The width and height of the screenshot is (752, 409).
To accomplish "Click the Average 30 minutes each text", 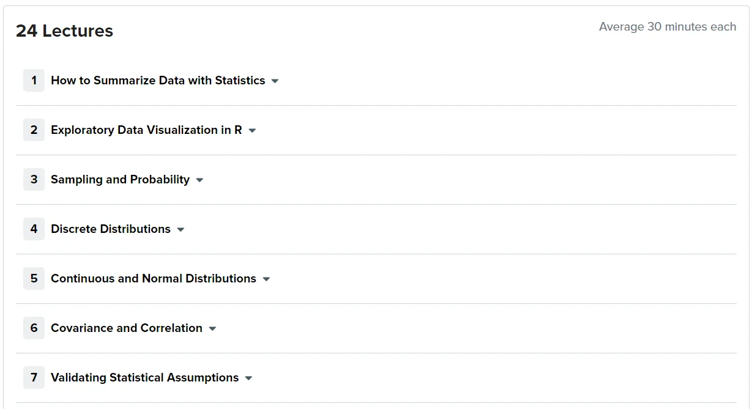I will pyautogui.click(x=668, y=26).
